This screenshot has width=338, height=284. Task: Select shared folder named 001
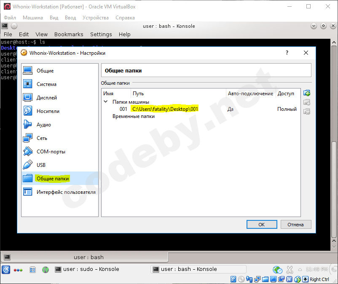pos(123,109)
